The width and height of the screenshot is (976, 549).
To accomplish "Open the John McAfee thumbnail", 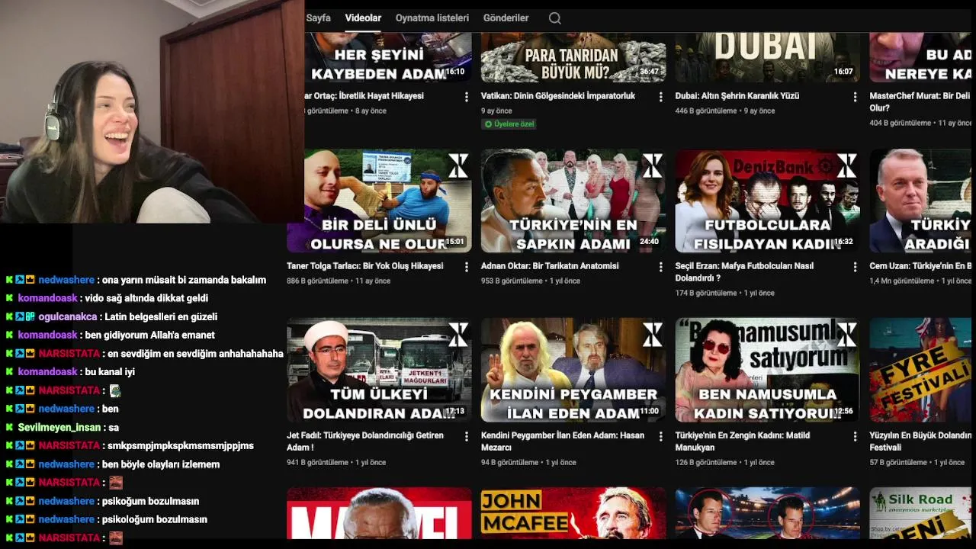I will [x=573, y=513].
